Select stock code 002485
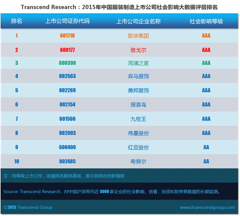This screenshot has height=216, width=240. (67, 161)
